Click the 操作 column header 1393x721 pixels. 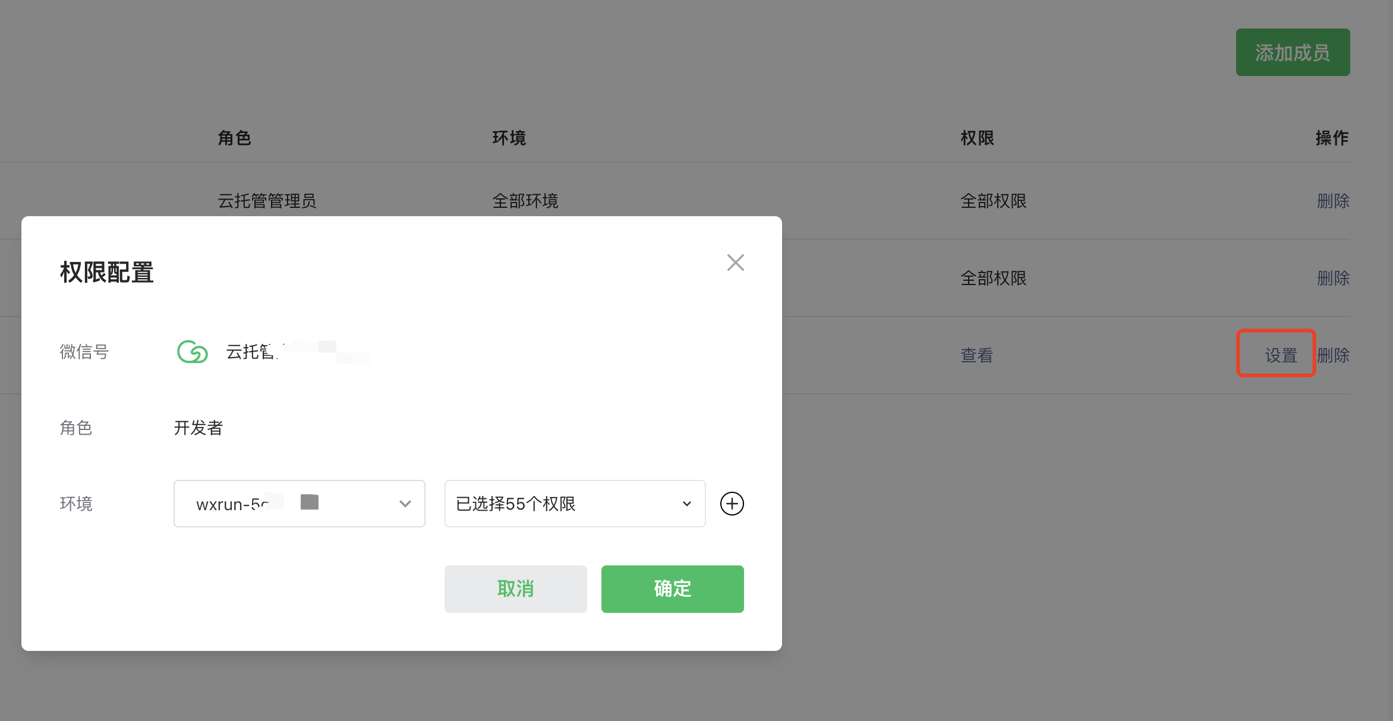1331,138
